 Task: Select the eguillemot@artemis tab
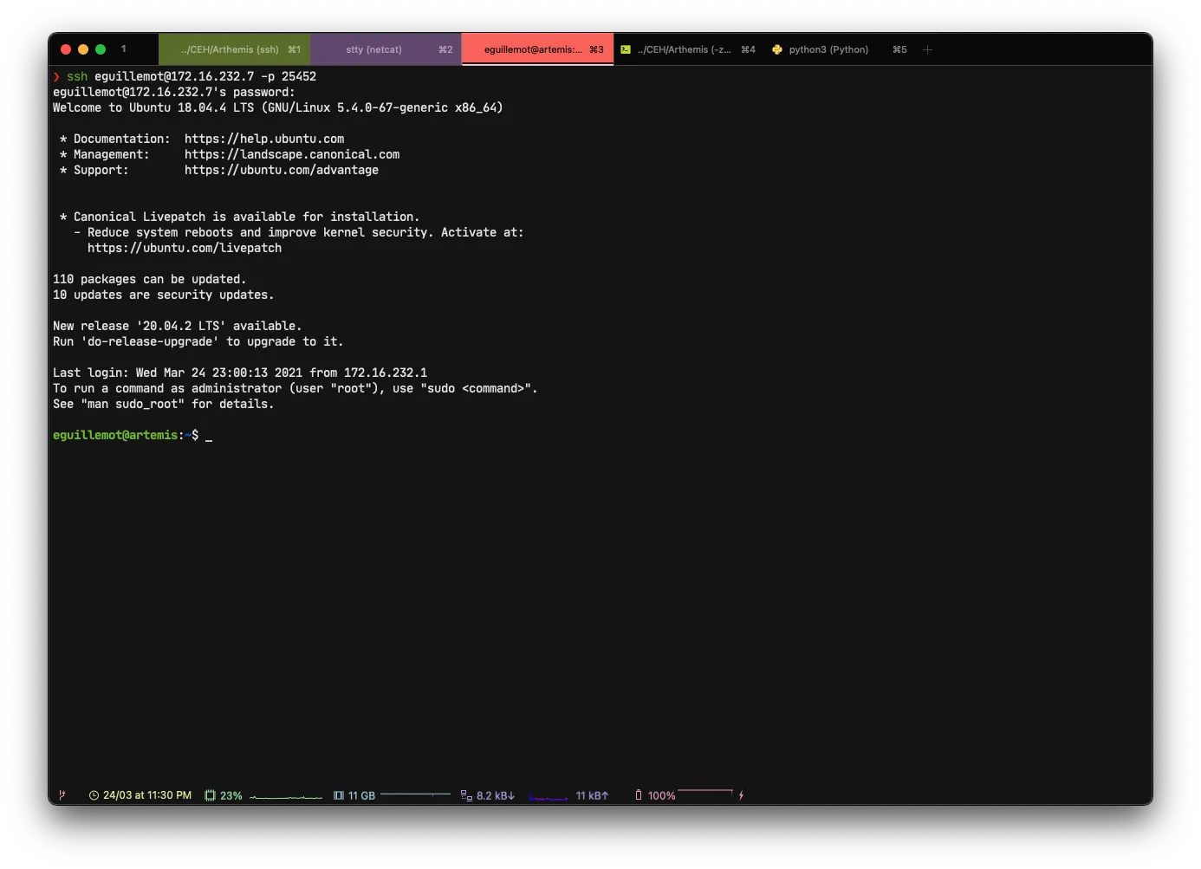click(533, 49)
